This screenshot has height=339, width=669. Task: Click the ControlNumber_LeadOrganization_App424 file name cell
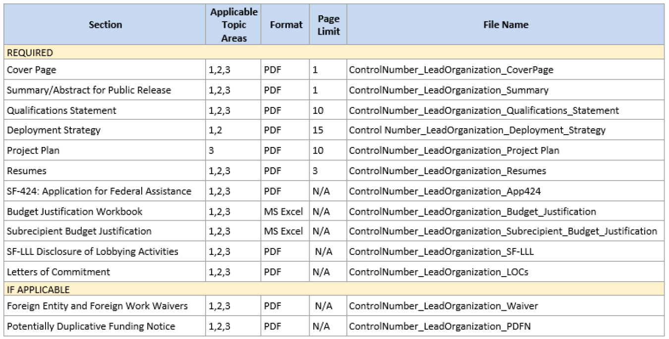tap(446, 191)
